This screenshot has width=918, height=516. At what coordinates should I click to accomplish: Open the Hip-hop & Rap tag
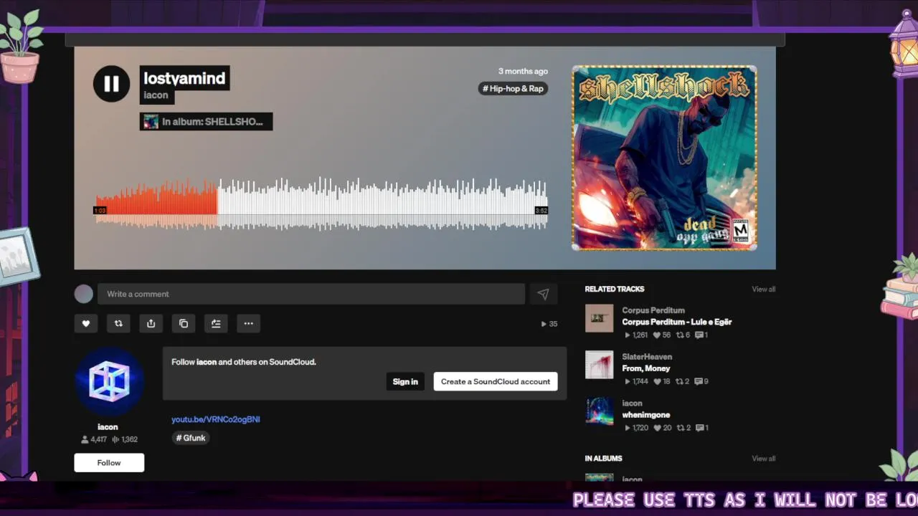(513, 89)
